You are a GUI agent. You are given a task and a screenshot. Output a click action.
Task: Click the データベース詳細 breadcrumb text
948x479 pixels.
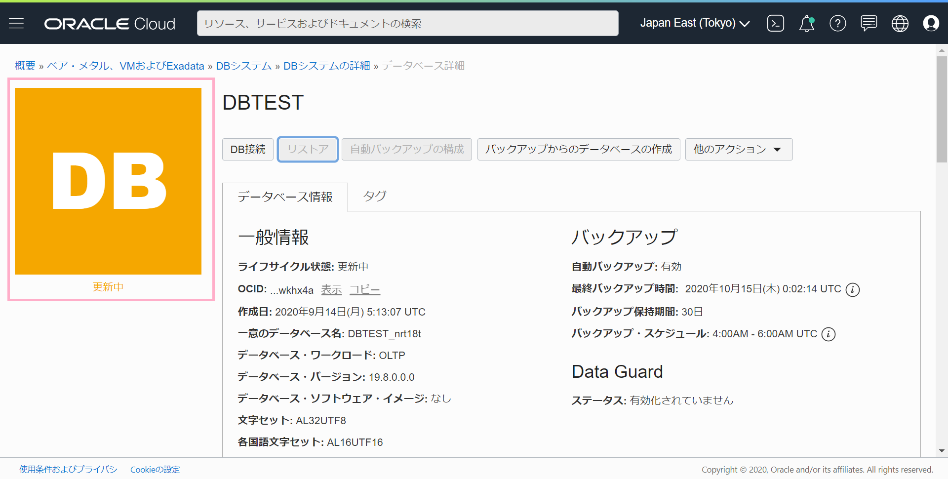click(423, 66)
